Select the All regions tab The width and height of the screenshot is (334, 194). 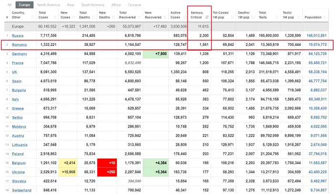point(9,5)
